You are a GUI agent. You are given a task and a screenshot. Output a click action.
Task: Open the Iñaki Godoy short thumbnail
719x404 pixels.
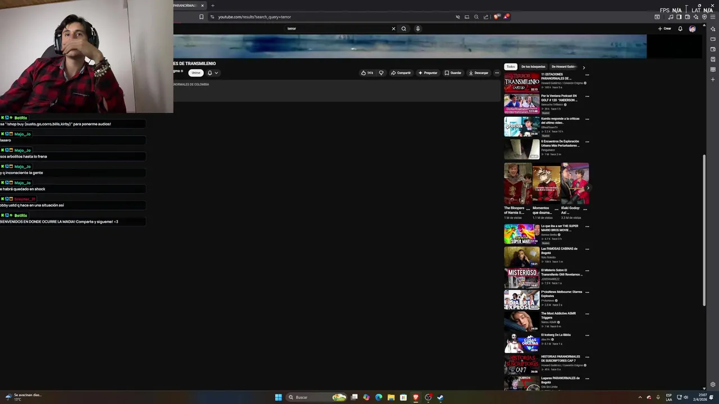[575, 184]
